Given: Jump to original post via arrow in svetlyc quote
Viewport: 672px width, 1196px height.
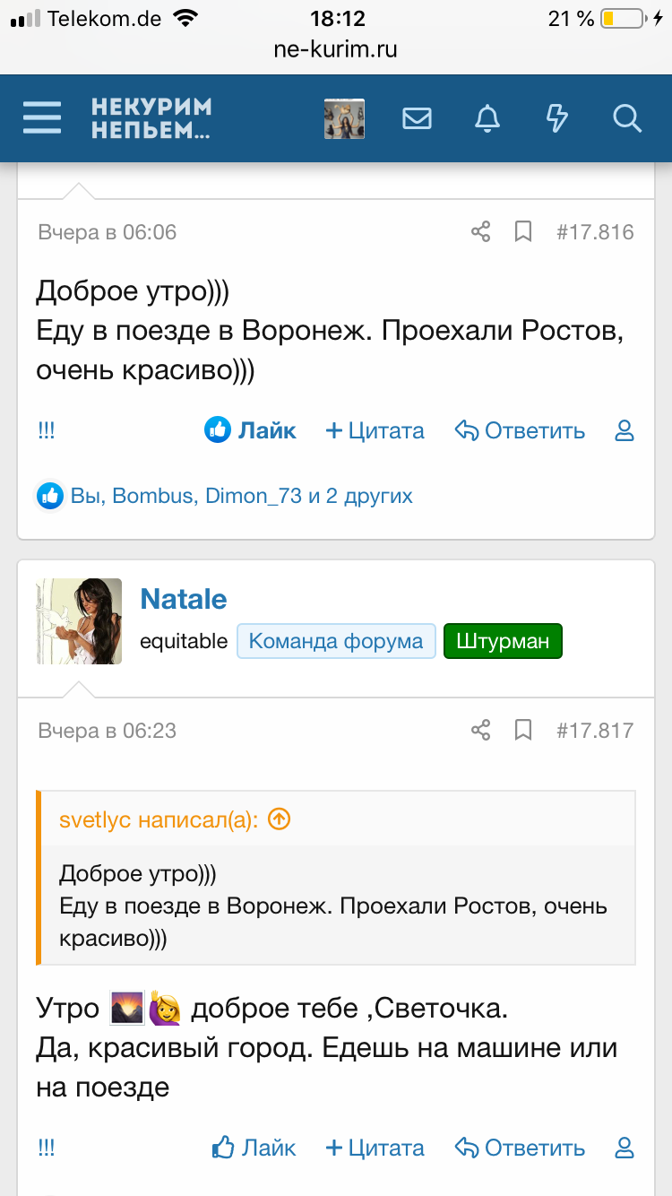Looking at the screenshot, I should (278, 819).
